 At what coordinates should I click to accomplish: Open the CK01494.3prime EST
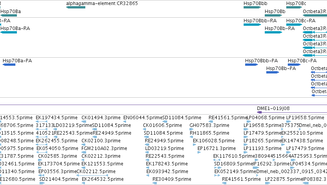pos(83,122)
